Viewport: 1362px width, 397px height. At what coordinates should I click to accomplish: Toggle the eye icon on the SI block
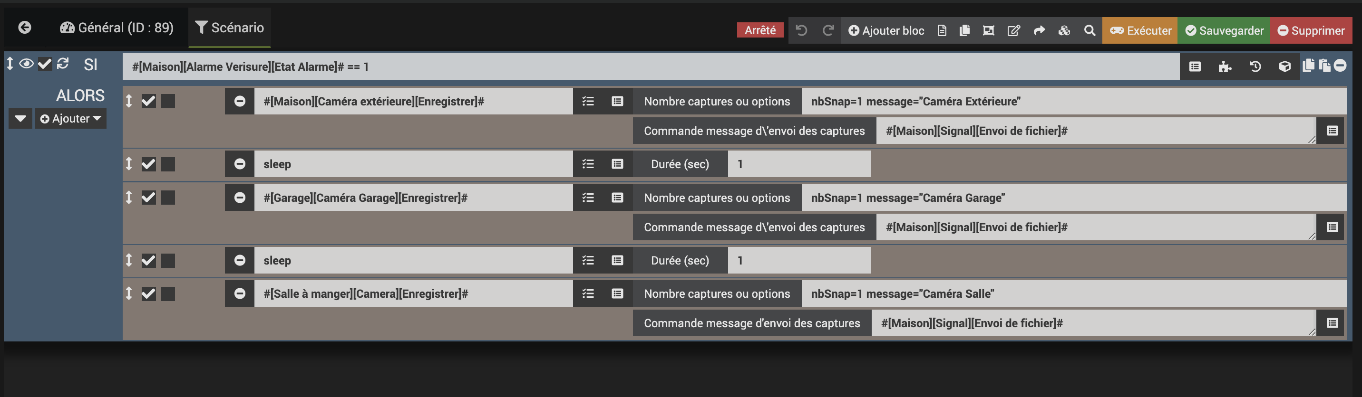coord(27,64)
